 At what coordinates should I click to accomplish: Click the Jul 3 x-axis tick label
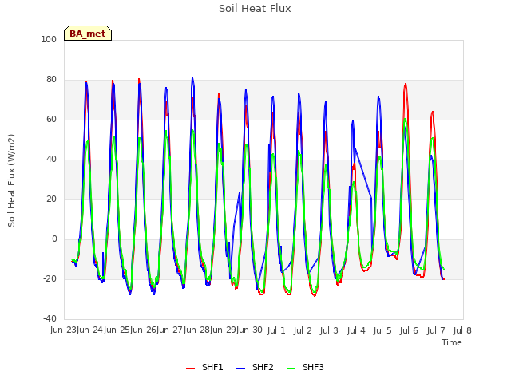[x=329, y=330]
